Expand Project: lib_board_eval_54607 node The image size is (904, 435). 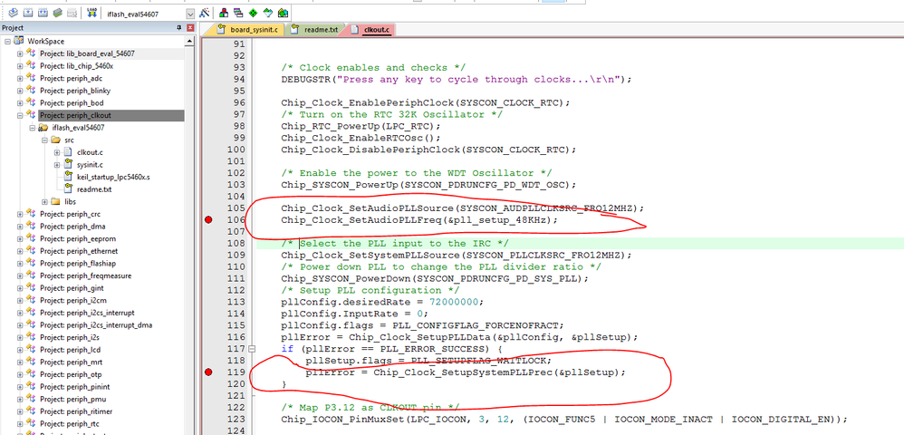click(20, 53)
